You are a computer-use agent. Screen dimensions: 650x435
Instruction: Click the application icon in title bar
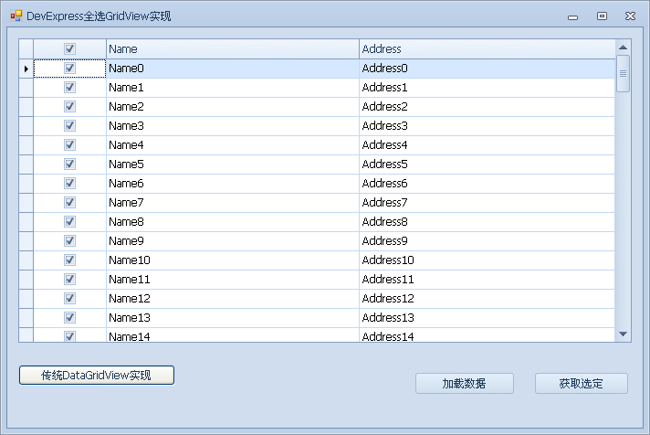pyautogui.click(x=16, y=16)
